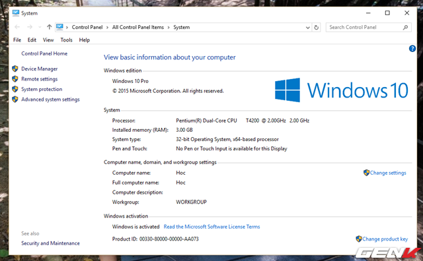Go to Control Panel Home
This screenshot has height=261, width=423.
tap(44, 53)
